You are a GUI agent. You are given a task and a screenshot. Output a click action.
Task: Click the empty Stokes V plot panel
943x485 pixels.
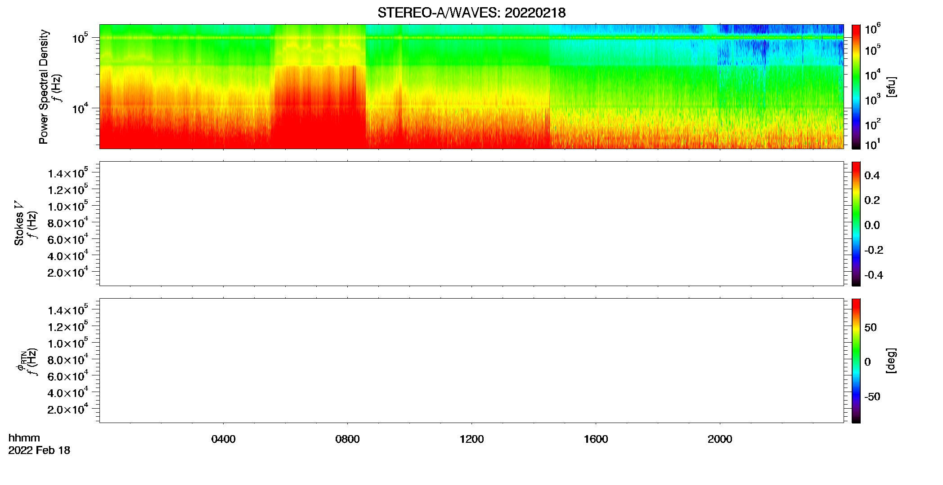[x=471, y=224]
